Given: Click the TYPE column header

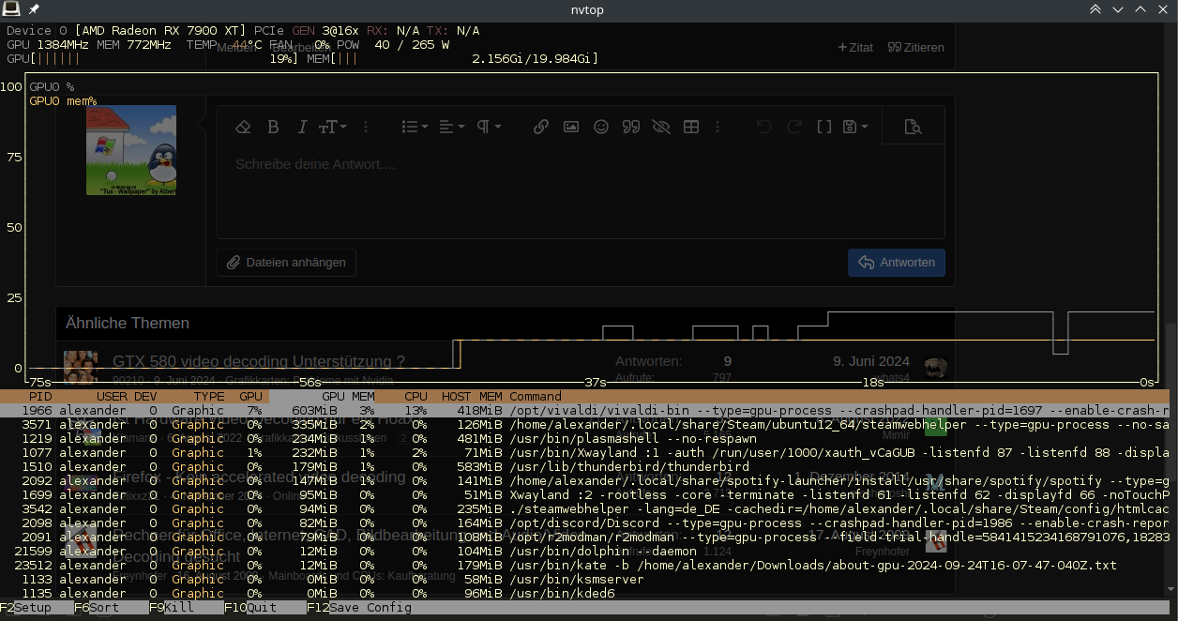Looking at the screenshot, I should tap(209, 397).
